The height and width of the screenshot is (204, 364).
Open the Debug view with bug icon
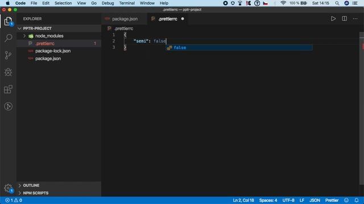[8, 72]
